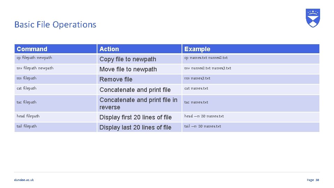Select the 'Example' column header
This screenshot has width=334, height=188.
pos(251,49)
